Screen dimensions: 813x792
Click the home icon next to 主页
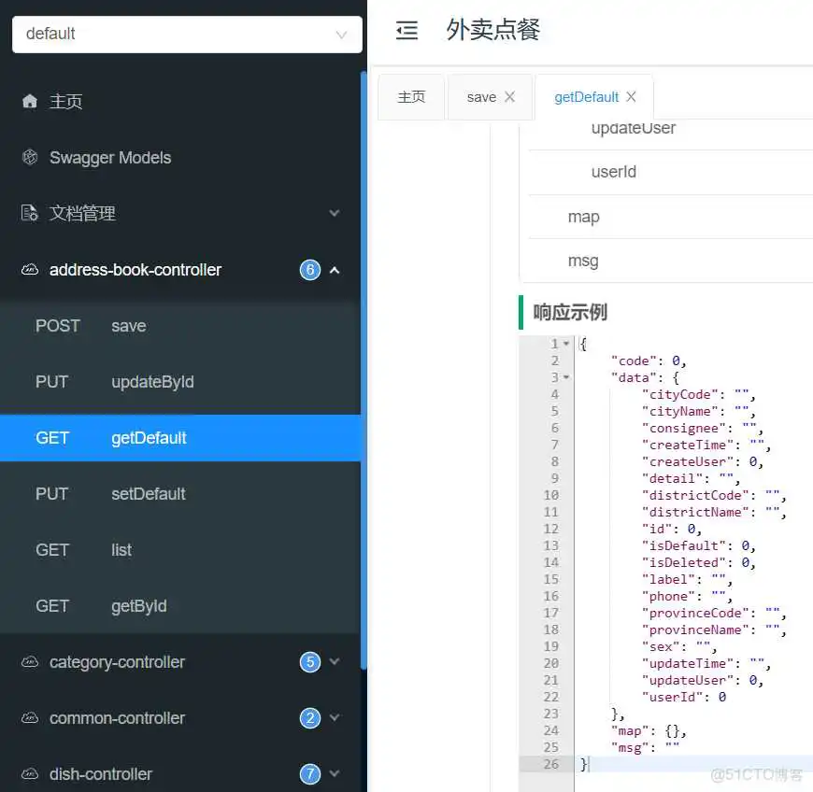(x=30, y=101)
